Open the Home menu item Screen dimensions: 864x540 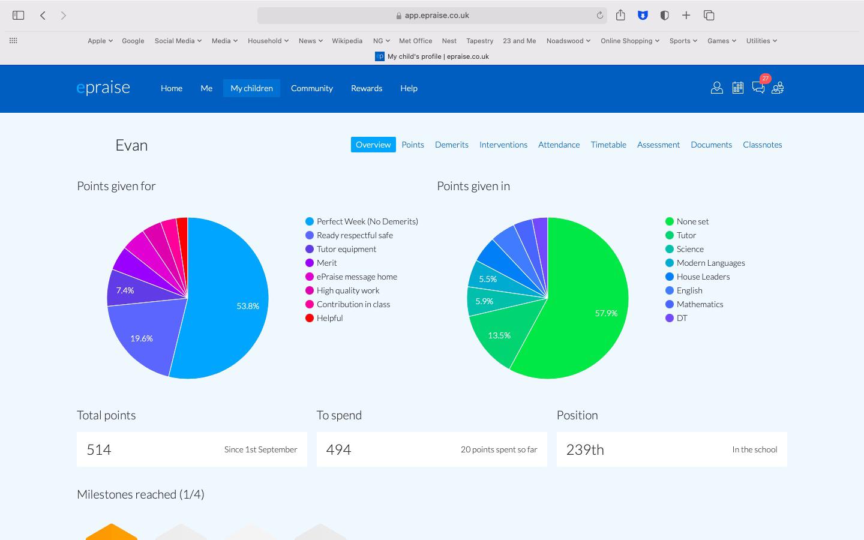pyautogui.click(x=172, y=88)
